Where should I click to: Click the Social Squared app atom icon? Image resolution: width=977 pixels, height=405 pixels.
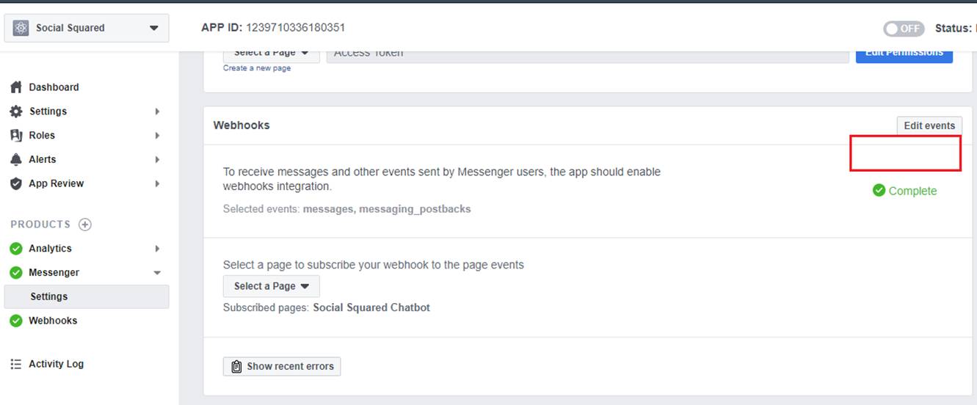click(21, 28)
